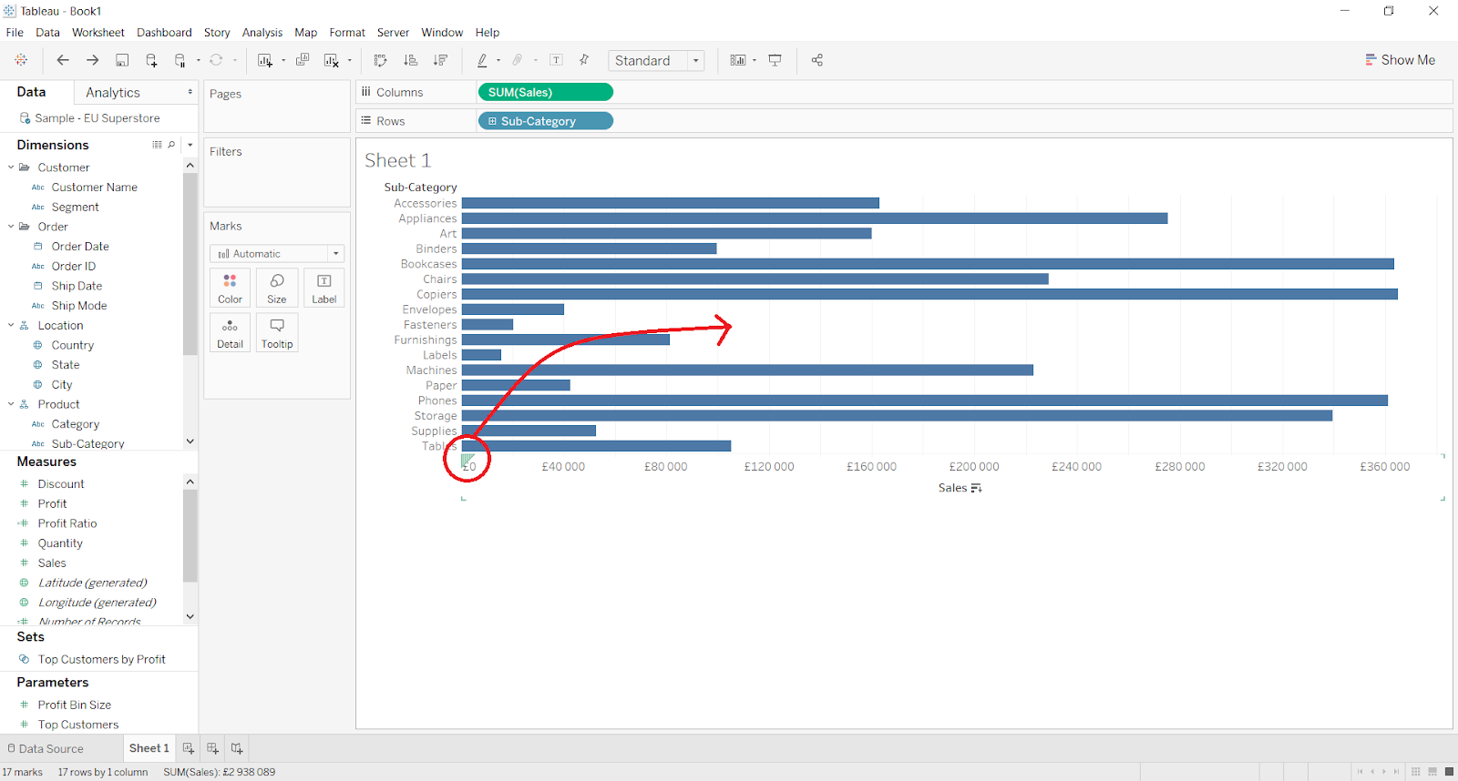Click the Duplicate Sheet toolbar icon
Image resolution: width=1458 pixels, height=781 pixels.
coord(303,60)
